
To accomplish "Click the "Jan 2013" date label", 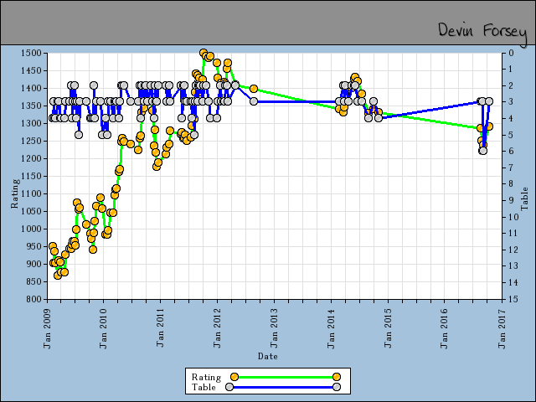I will coord(274,328).
